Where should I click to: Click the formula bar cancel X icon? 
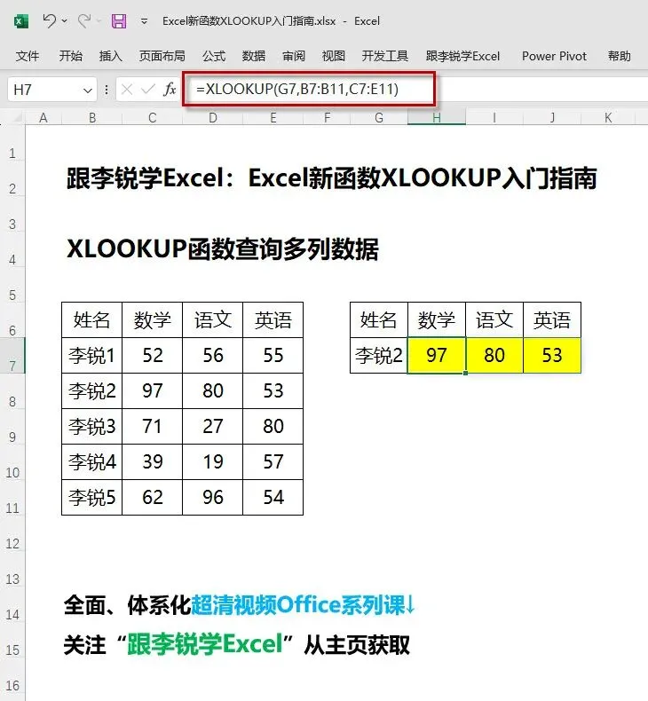tap(127, 90)
